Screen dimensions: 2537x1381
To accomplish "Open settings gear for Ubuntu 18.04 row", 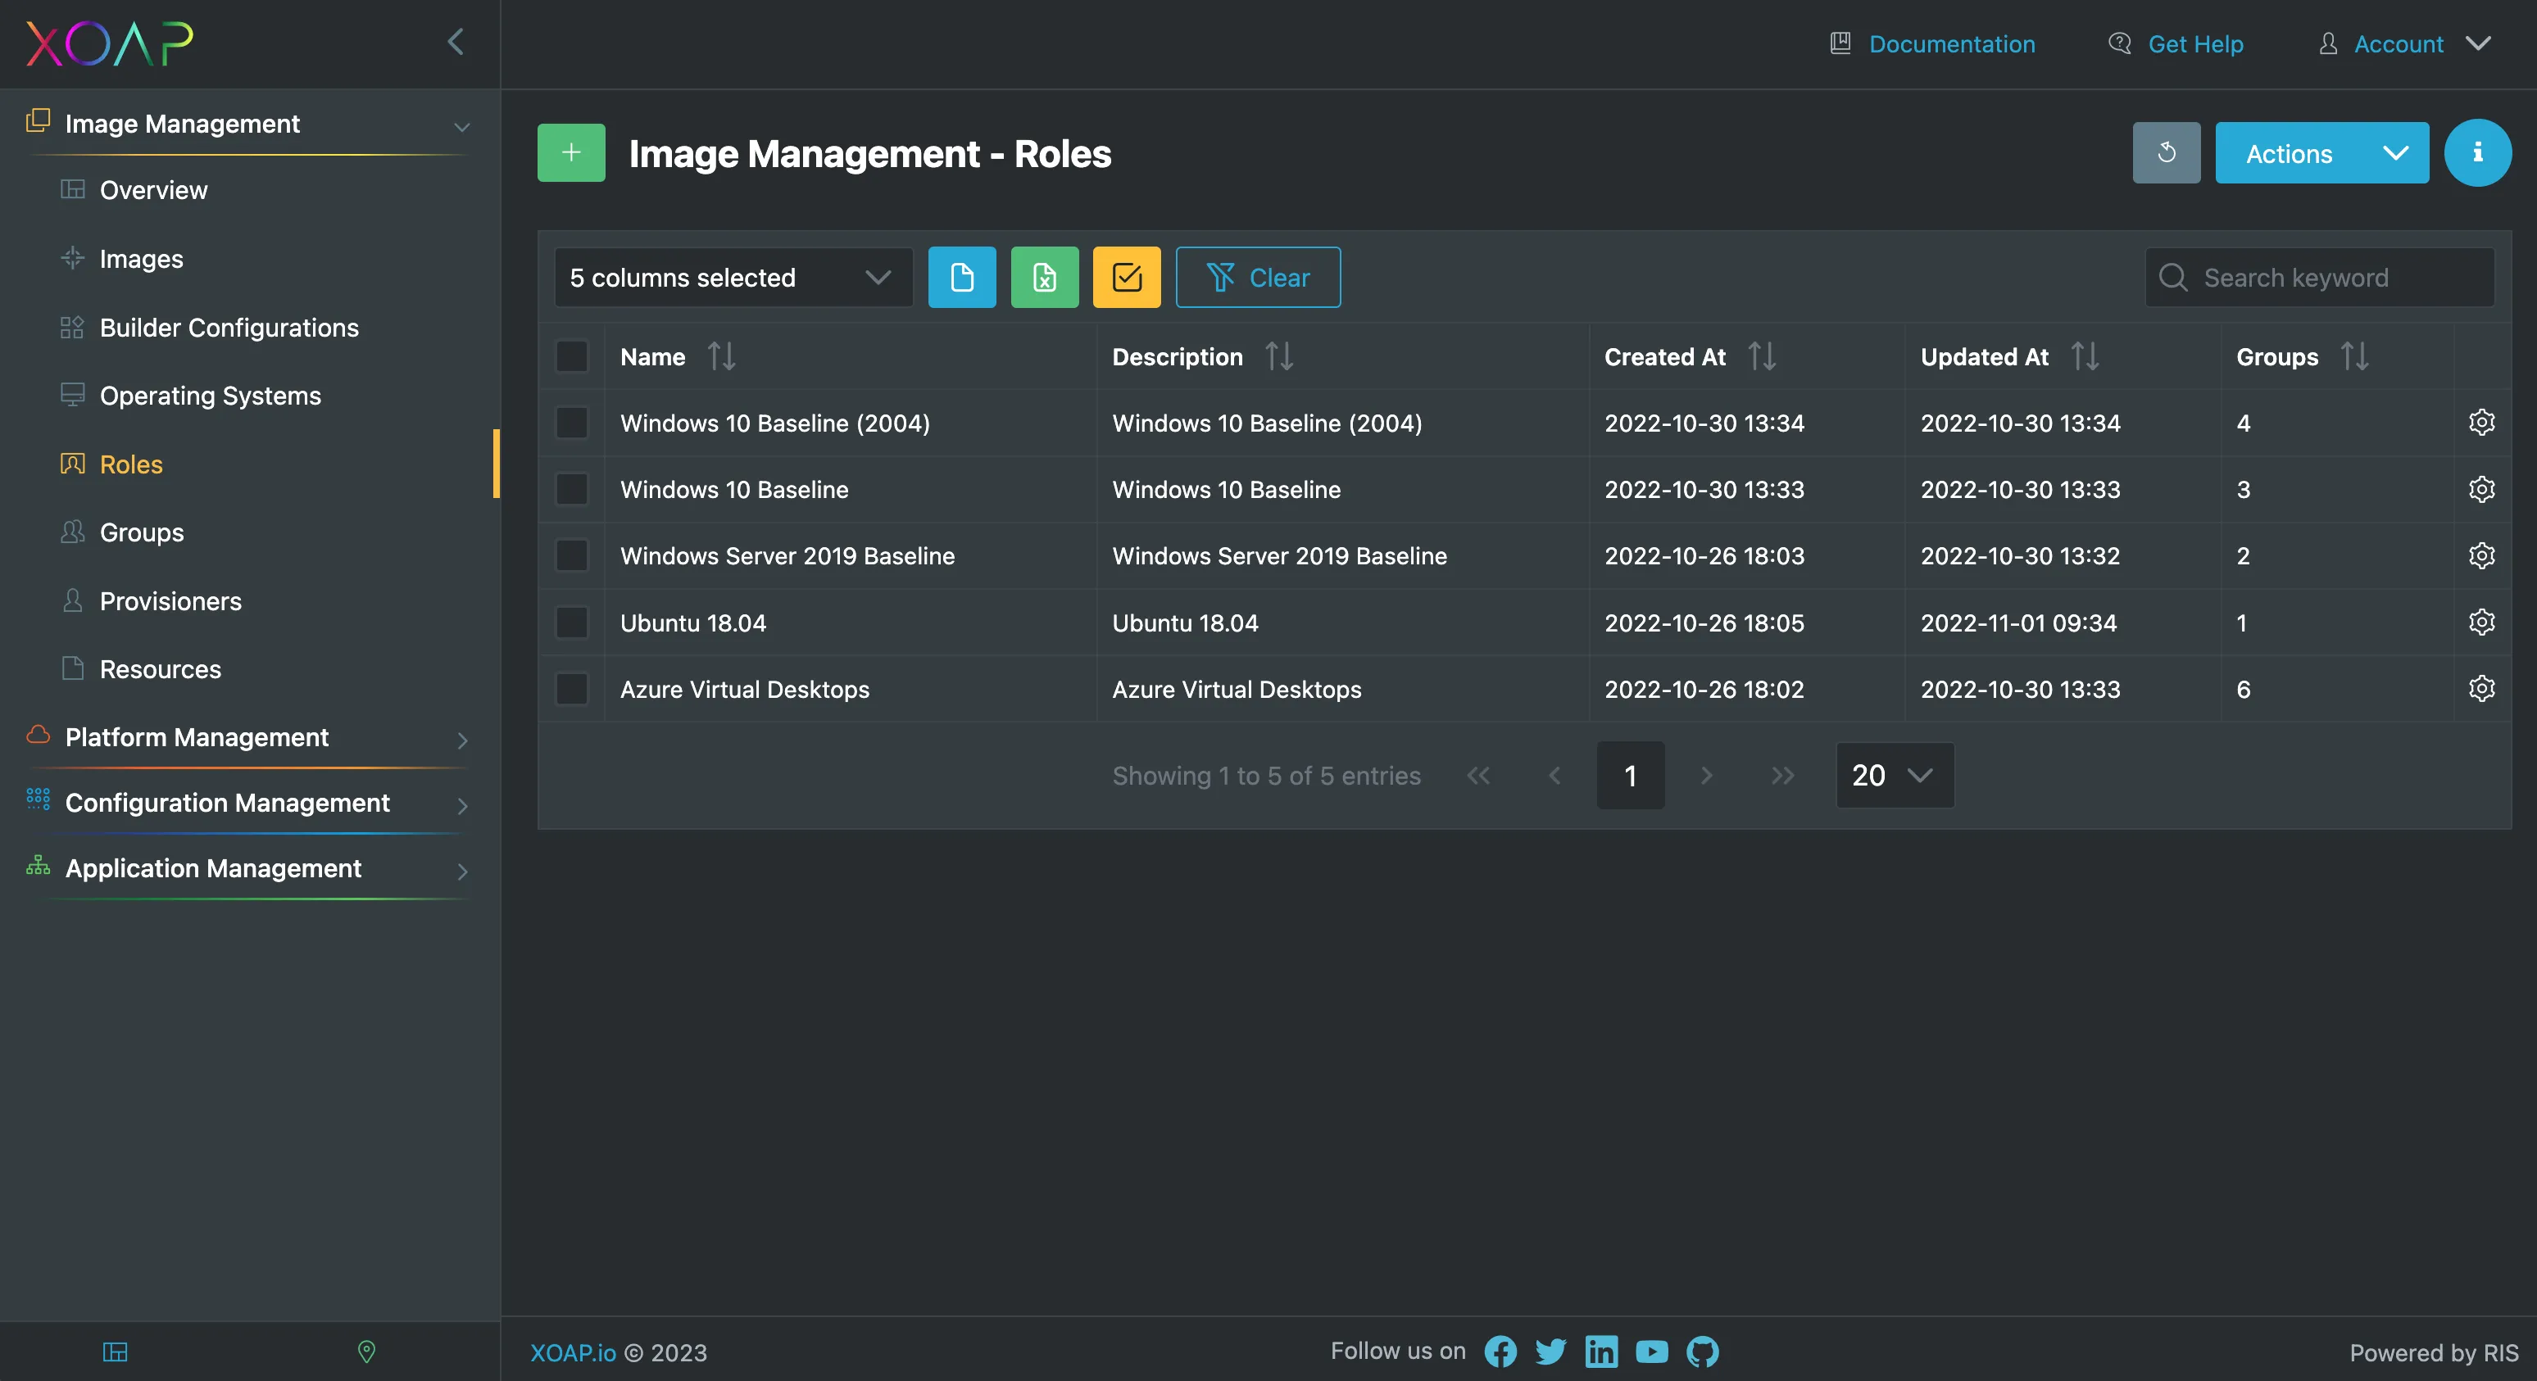I will [x=2480, y=622].
